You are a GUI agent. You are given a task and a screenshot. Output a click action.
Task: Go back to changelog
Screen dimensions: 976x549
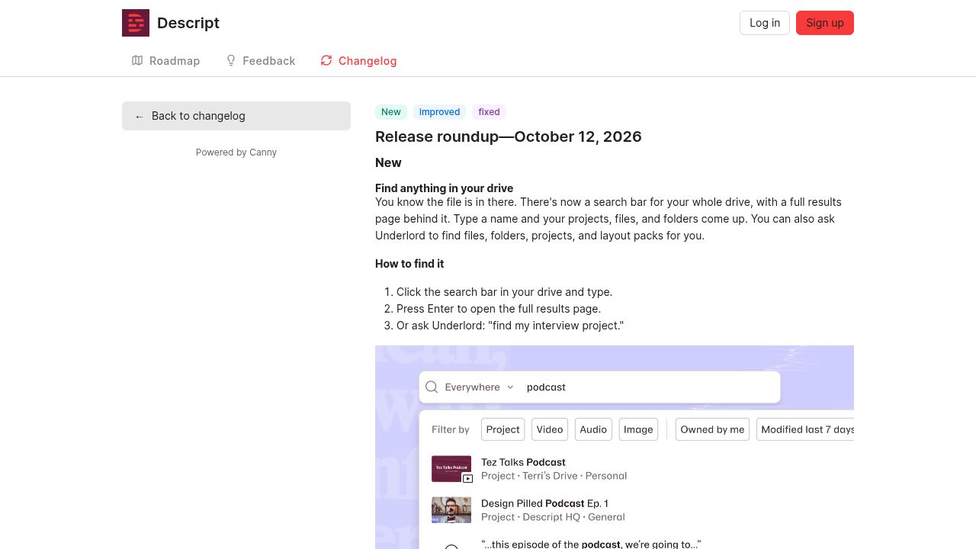[236, 116]
